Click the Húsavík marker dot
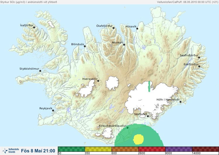 [x=137, y=29]
